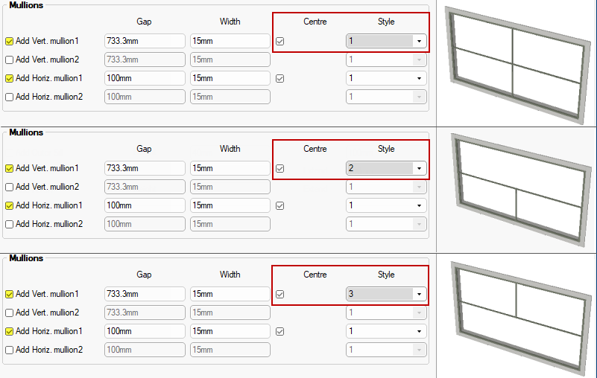Untick Add Vert. mullion1 in the top panel

pyautogui.click(x=10, y=42)
